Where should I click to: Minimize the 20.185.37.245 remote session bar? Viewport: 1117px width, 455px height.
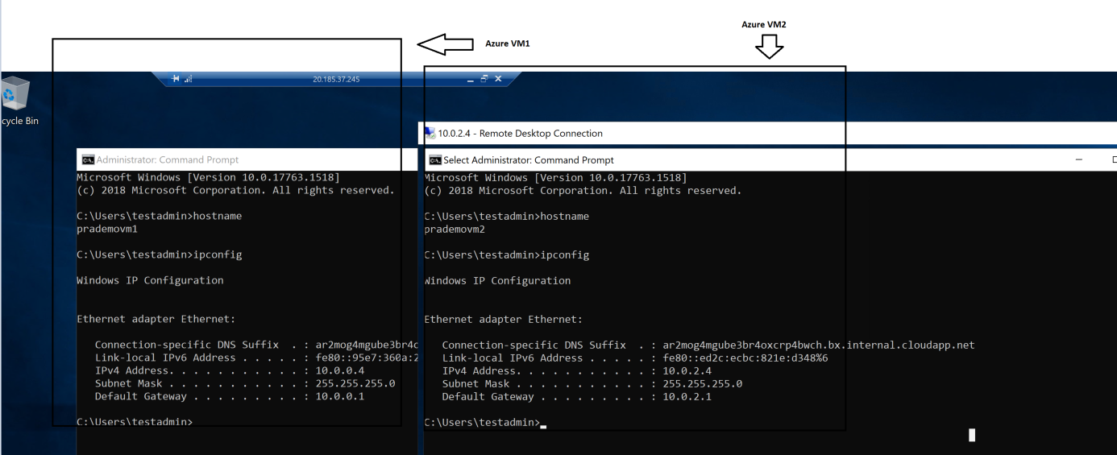tap(471, 79)
